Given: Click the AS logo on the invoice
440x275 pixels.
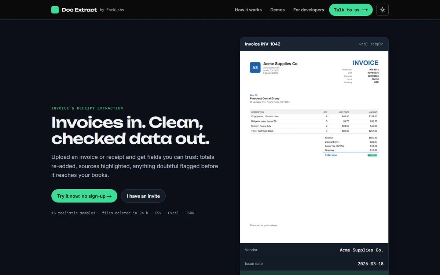Looking at the screenshot, I should click(255, 67).
